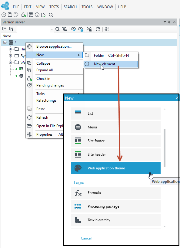This screenshot has width=180, height=248.
Task: Select the site footer tree item icon
Action: pos(21,69)
